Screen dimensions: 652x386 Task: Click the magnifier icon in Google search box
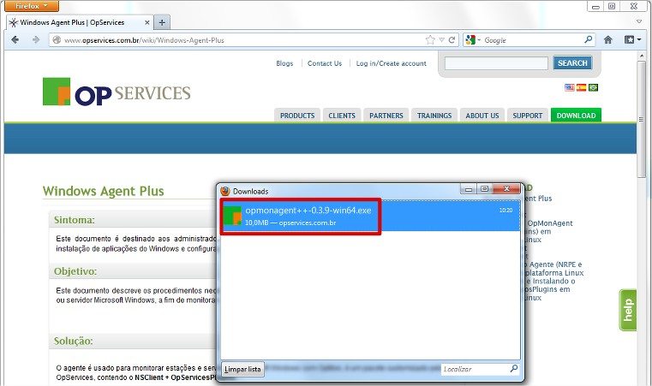point(589,39)
